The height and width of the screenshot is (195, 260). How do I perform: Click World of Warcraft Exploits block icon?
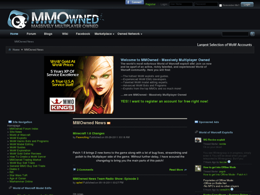(196, 132)
